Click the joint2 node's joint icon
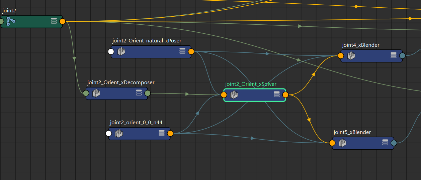The width and height of the screenshot is (421, 180). [x=11, y=21]
